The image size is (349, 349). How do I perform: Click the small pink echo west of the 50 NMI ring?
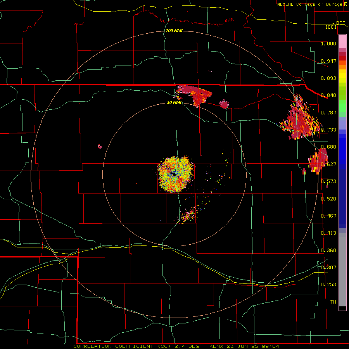pyautogui.click(x=100, y=146)
